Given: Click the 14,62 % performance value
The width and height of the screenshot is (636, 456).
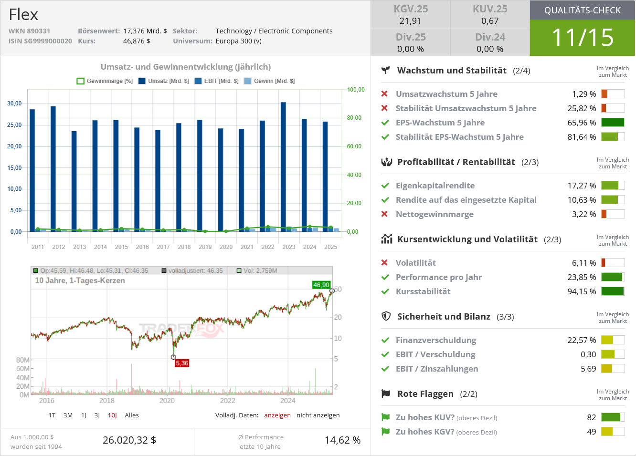Looking at the screenshot, I should [342, 440].
